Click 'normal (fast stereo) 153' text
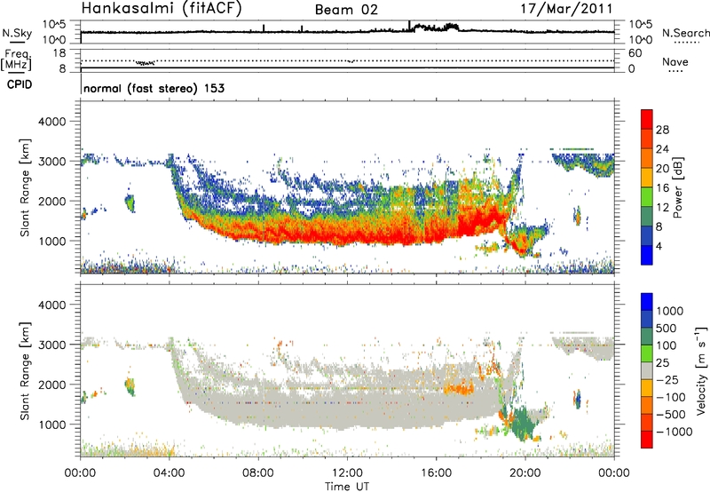The image size is (710, 492). tap(154, 88)
